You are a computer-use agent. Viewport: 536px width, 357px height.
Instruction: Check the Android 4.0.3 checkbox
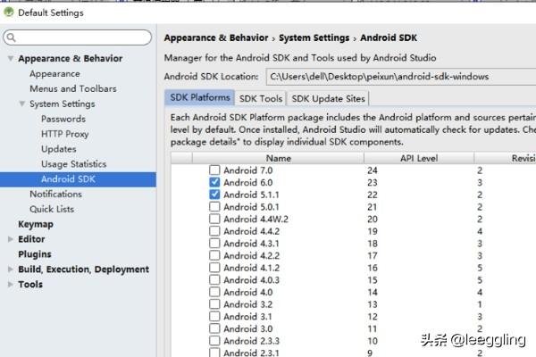pos(214,279)
